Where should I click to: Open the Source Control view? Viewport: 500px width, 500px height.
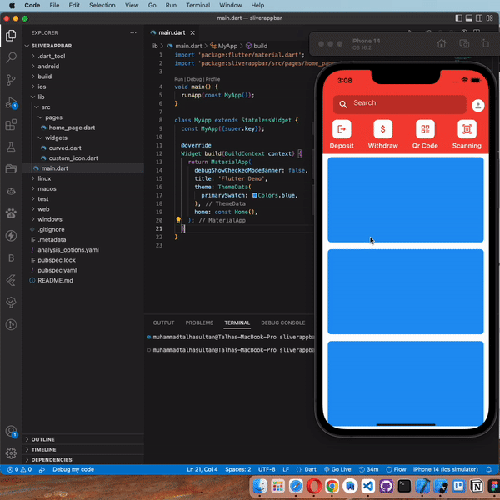11,80
